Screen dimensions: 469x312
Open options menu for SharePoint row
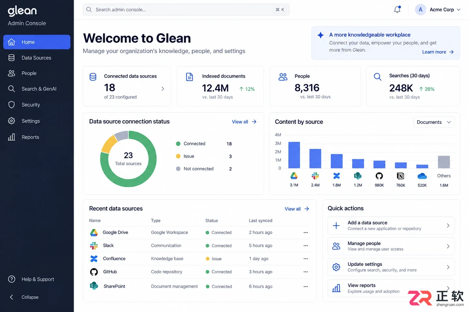pyautogui.click(x=306, y=286)
